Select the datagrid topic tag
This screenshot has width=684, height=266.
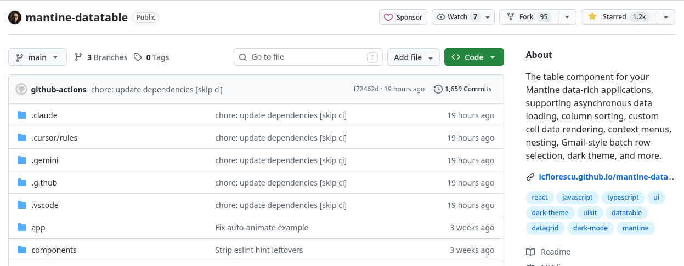[545, 228]
